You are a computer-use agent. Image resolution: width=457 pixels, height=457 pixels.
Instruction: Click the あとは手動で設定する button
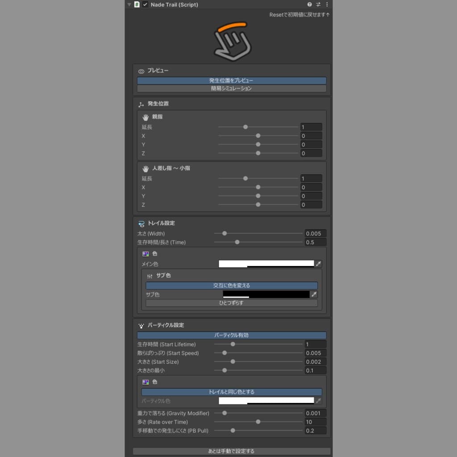point(232,451)
